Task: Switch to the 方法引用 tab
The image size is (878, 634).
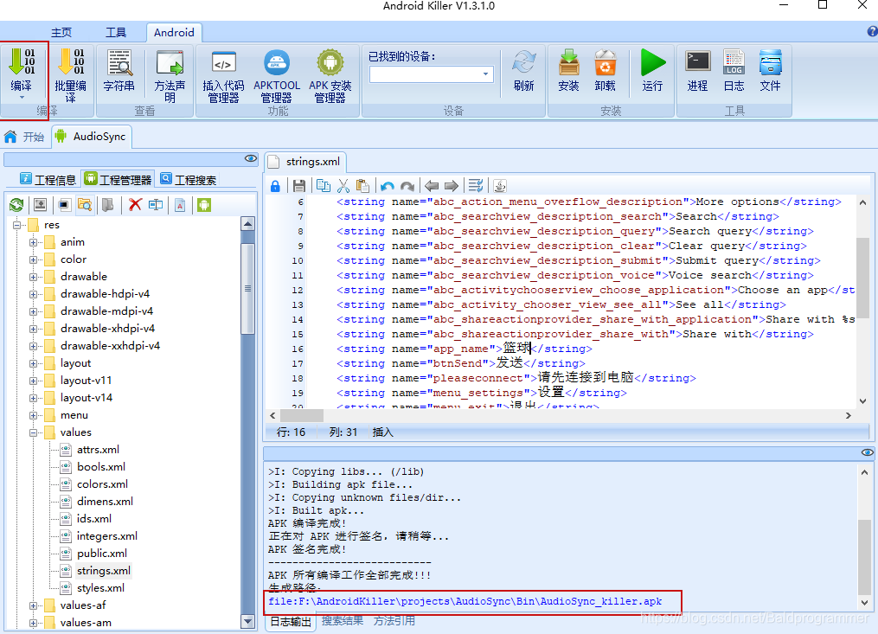Action: point(394,620)
